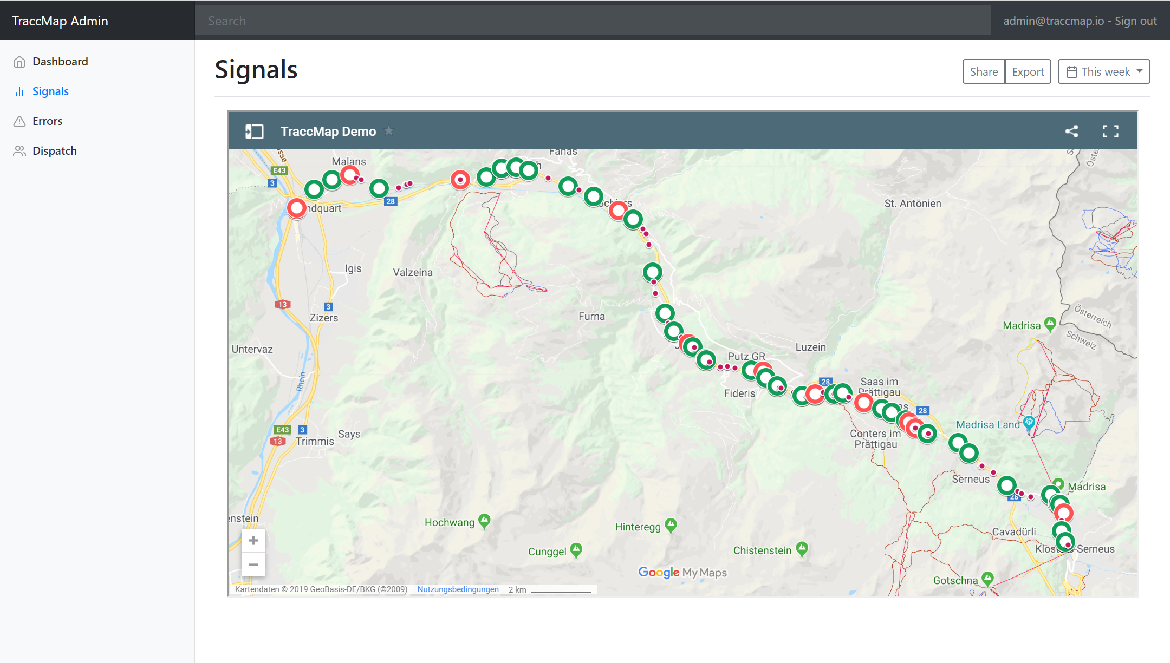
Task: Click the Madrisa Land attraction marker
Action: (1029, 422)
